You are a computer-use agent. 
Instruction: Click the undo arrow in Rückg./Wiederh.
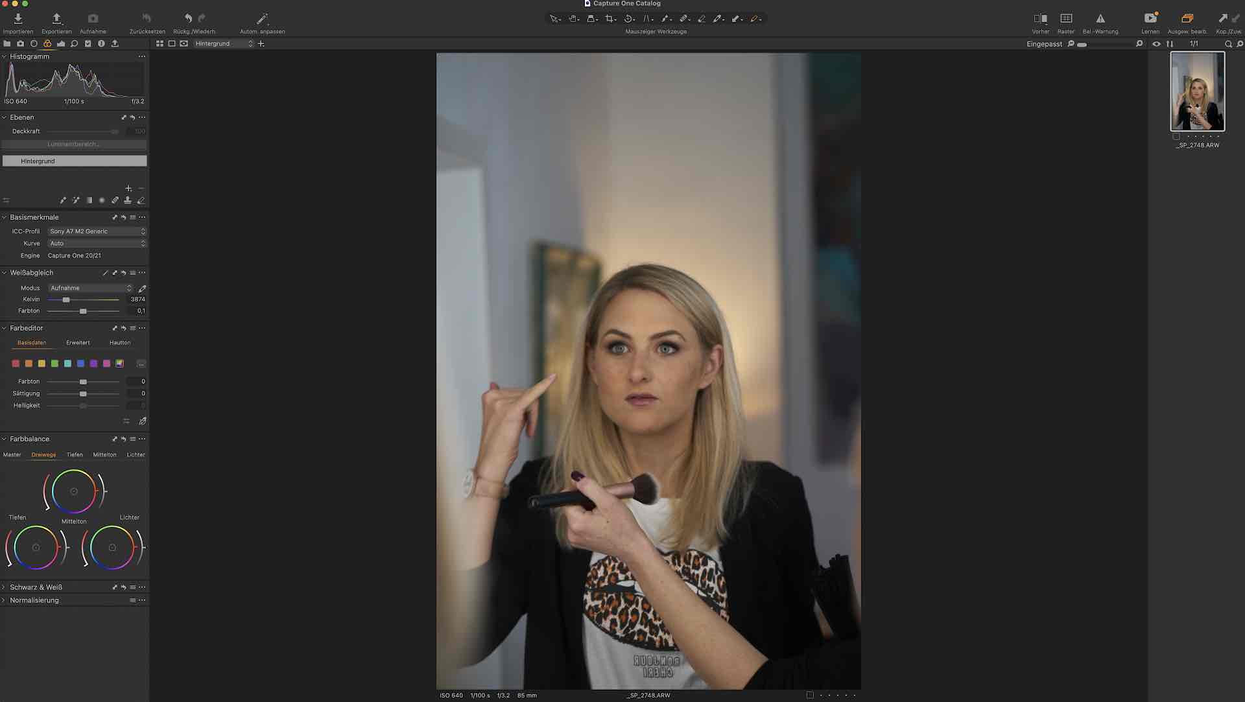pos(188,18)
